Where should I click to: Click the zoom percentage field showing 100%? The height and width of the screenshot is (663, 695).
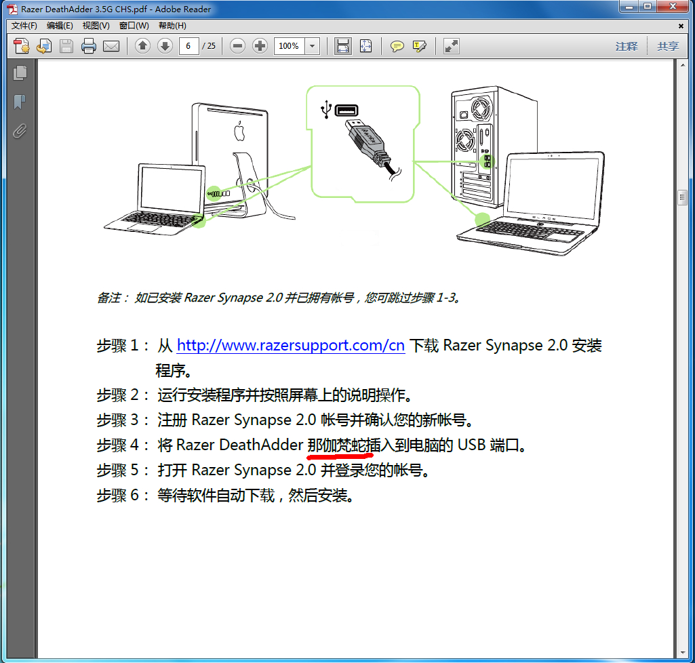290,46
